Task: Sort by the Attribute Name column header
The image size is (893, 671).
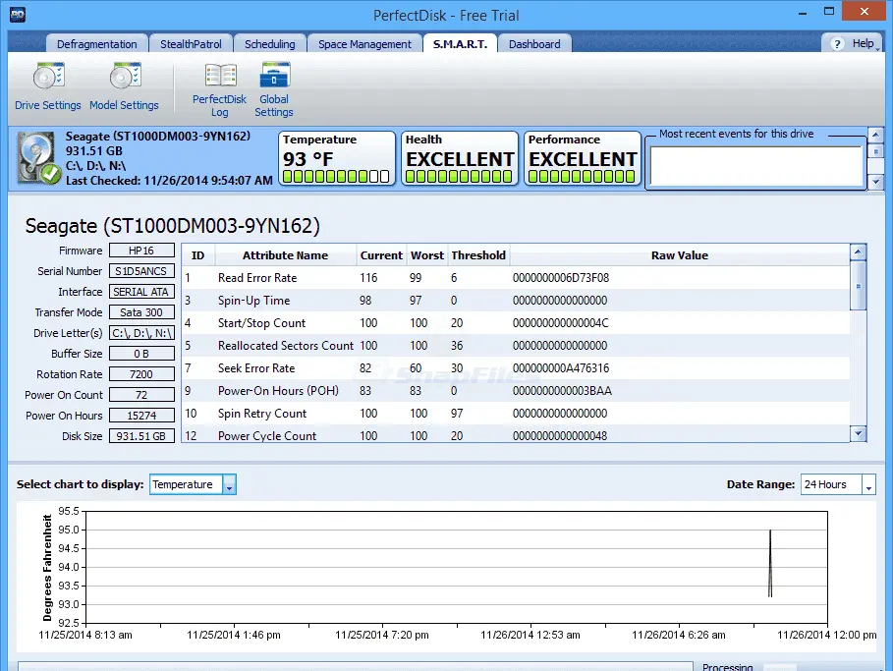Action: click(285, 255)
